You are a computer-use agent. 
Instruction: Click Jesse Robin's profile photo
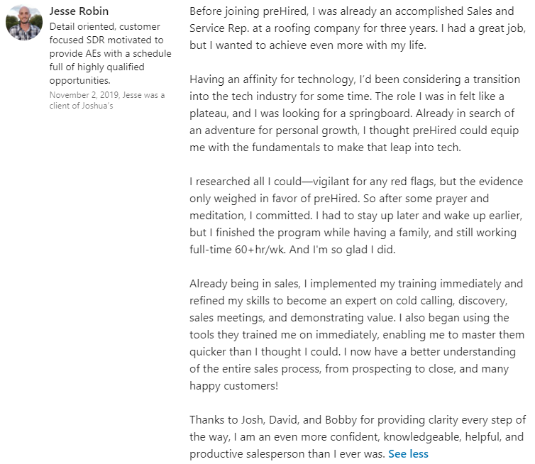coord(24,23)
